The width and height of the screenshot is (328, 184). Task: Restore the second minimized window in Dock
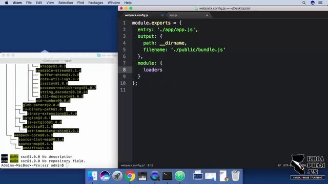pyautogui.click(x=211, y=176)
